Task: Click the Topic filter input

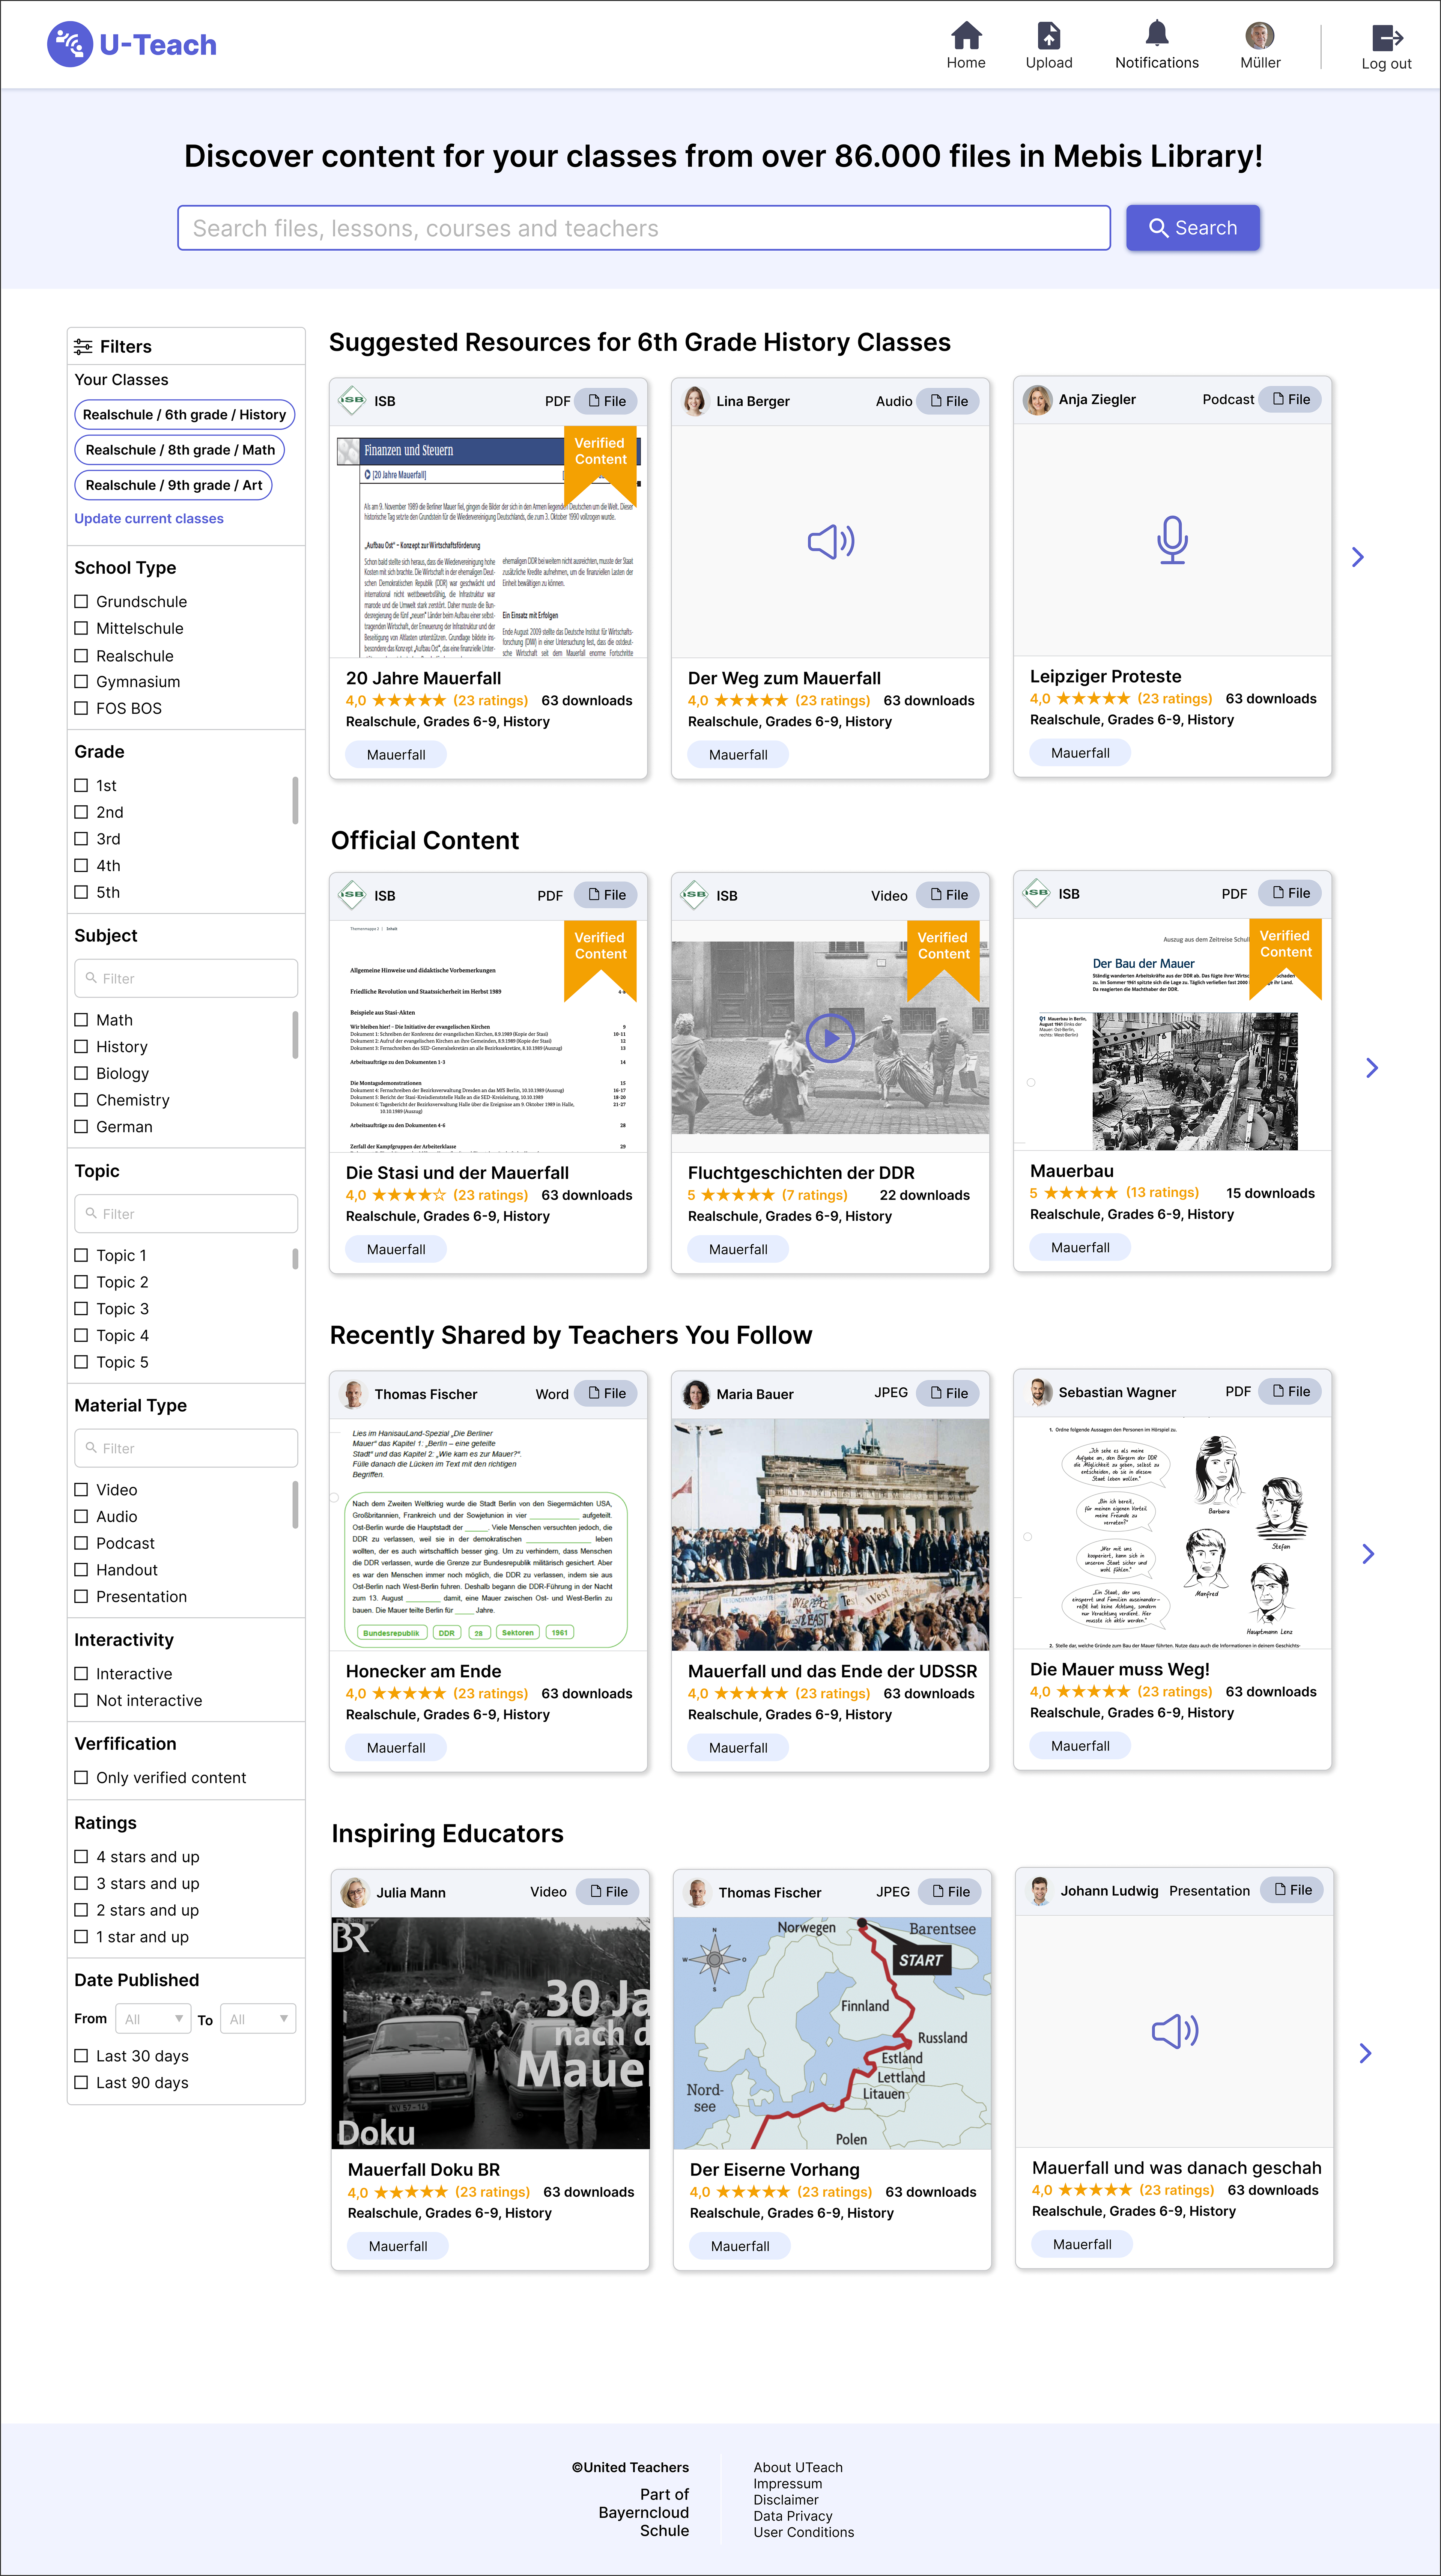Action: pos(186,1214)
